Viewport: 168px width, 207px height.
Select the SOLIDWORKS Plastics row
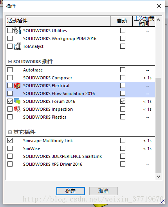tap(81, 117)
